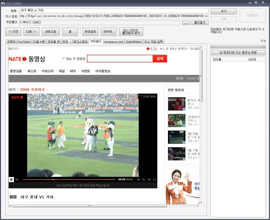Mute the video player volume icon

[138, 180]
